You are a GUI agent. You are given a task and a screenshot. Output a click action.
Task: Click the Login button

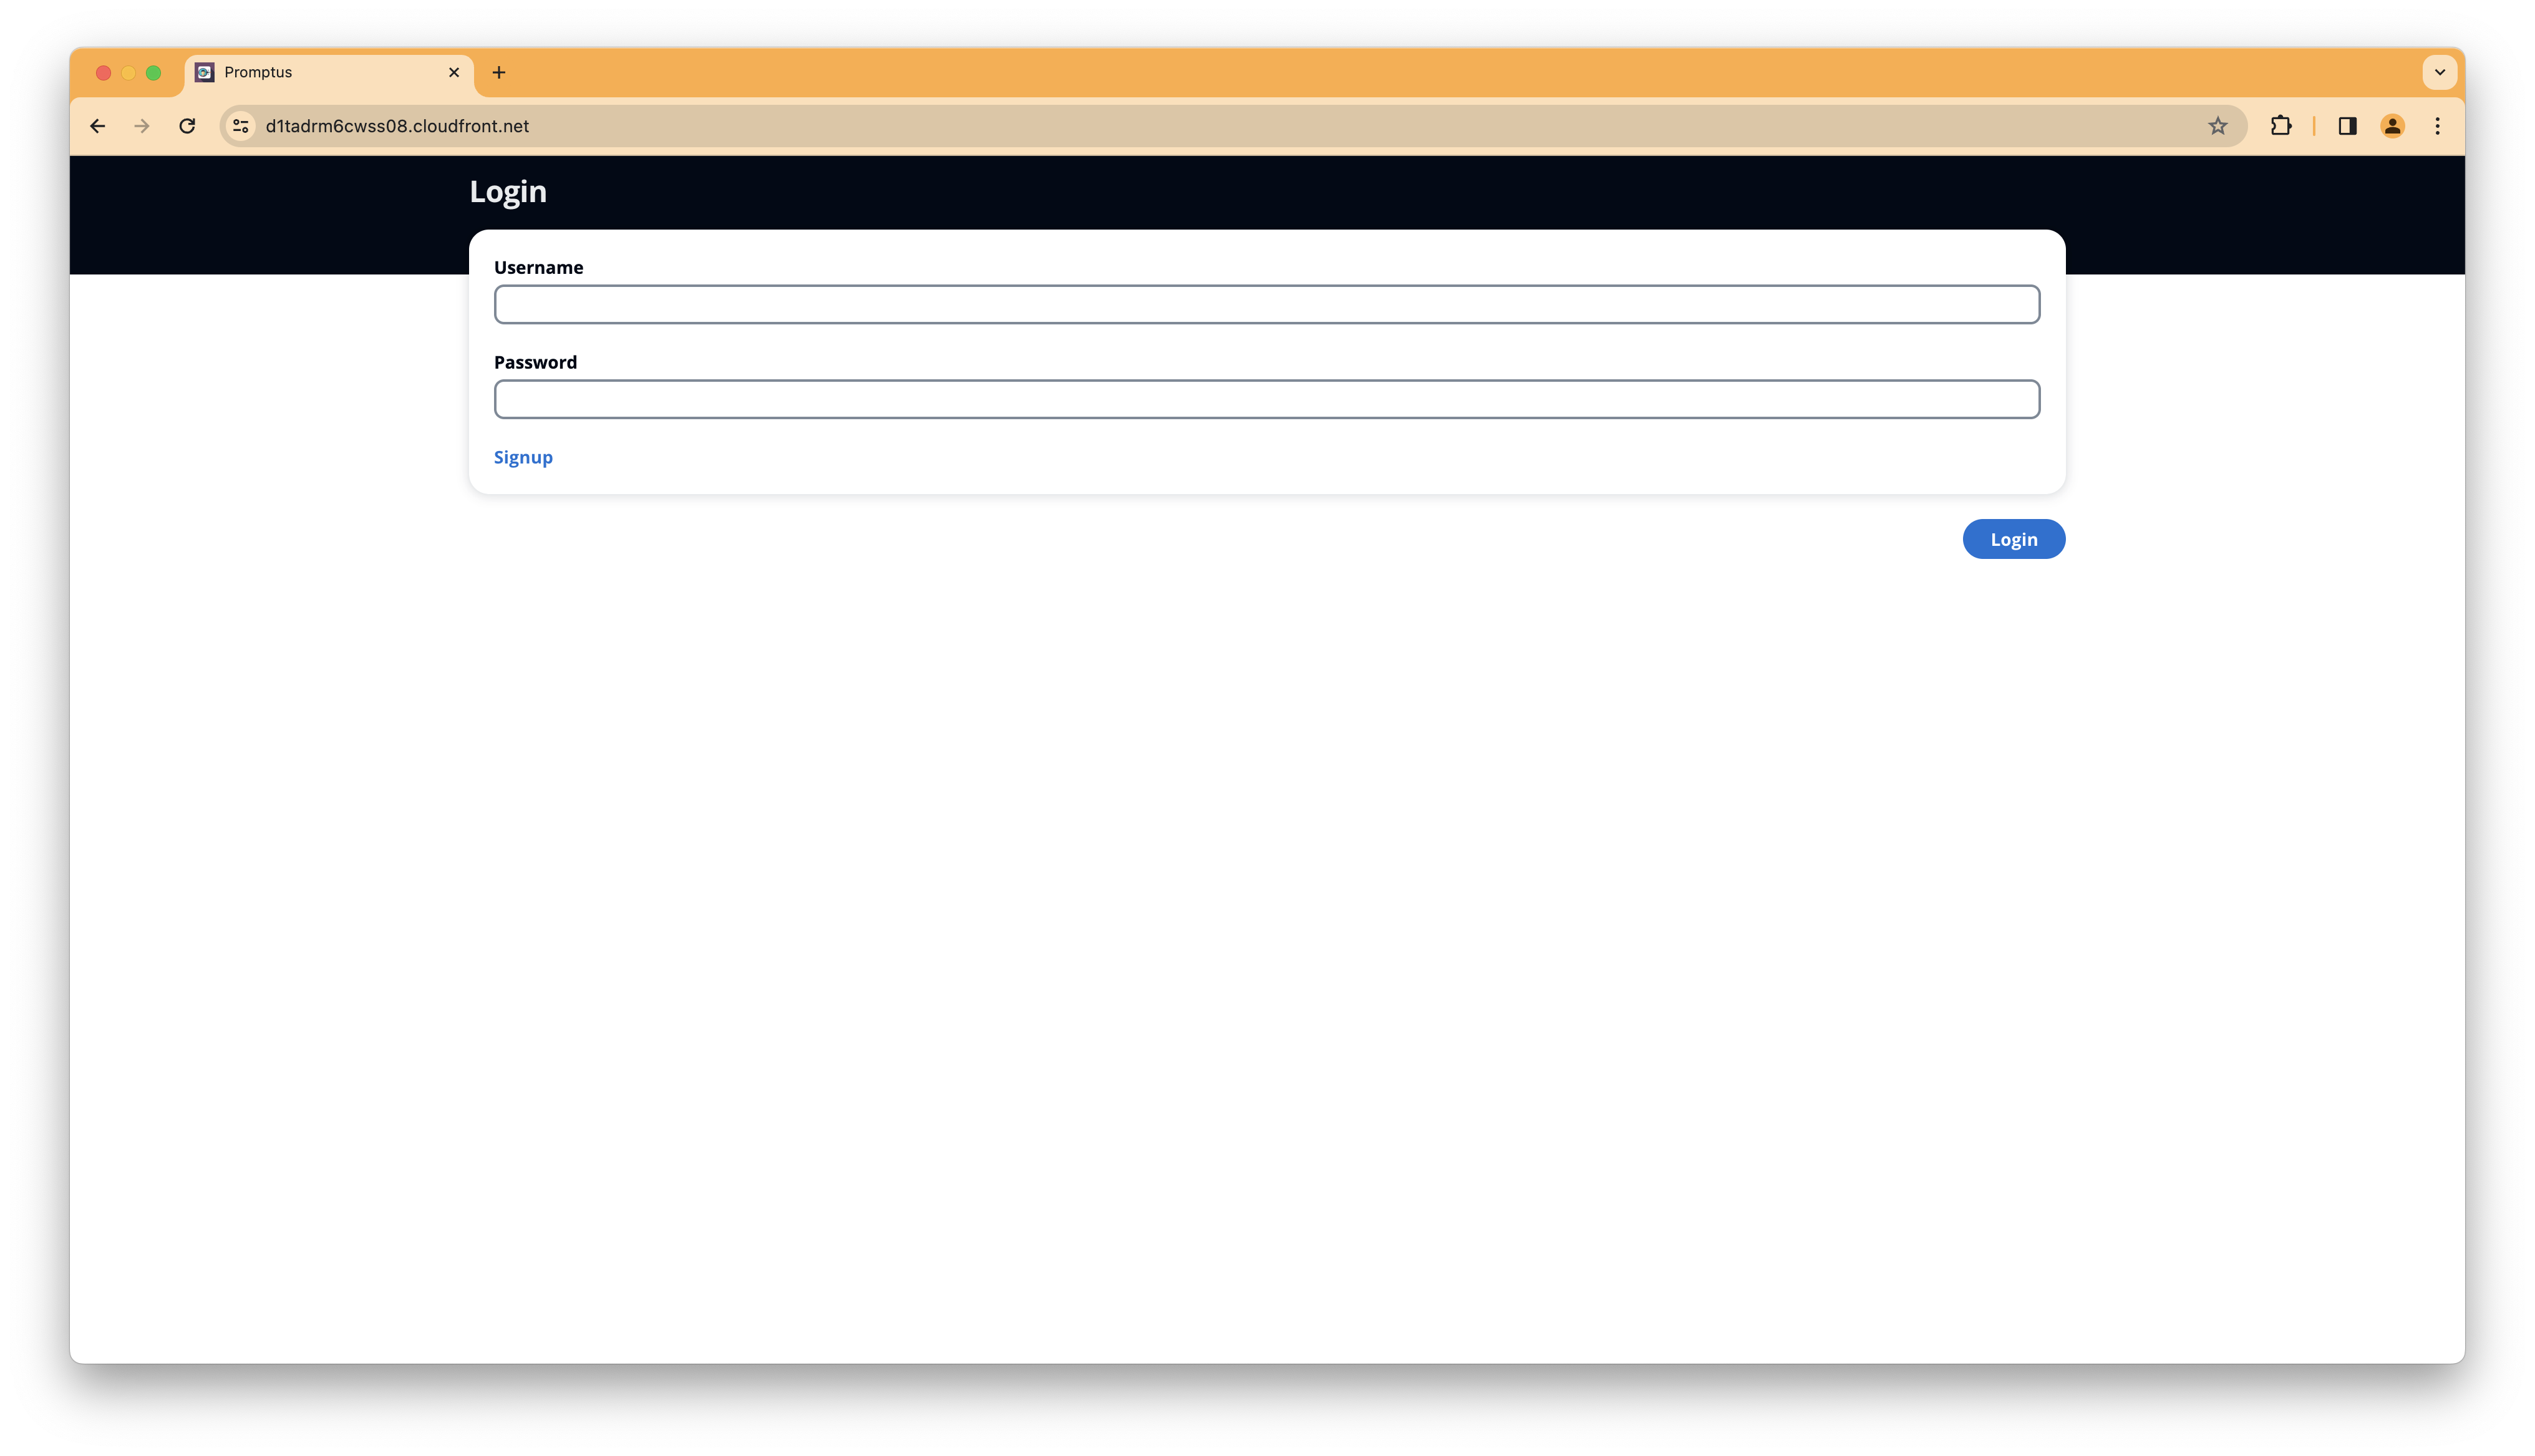pyautogui.click(x=2014, y=538)
